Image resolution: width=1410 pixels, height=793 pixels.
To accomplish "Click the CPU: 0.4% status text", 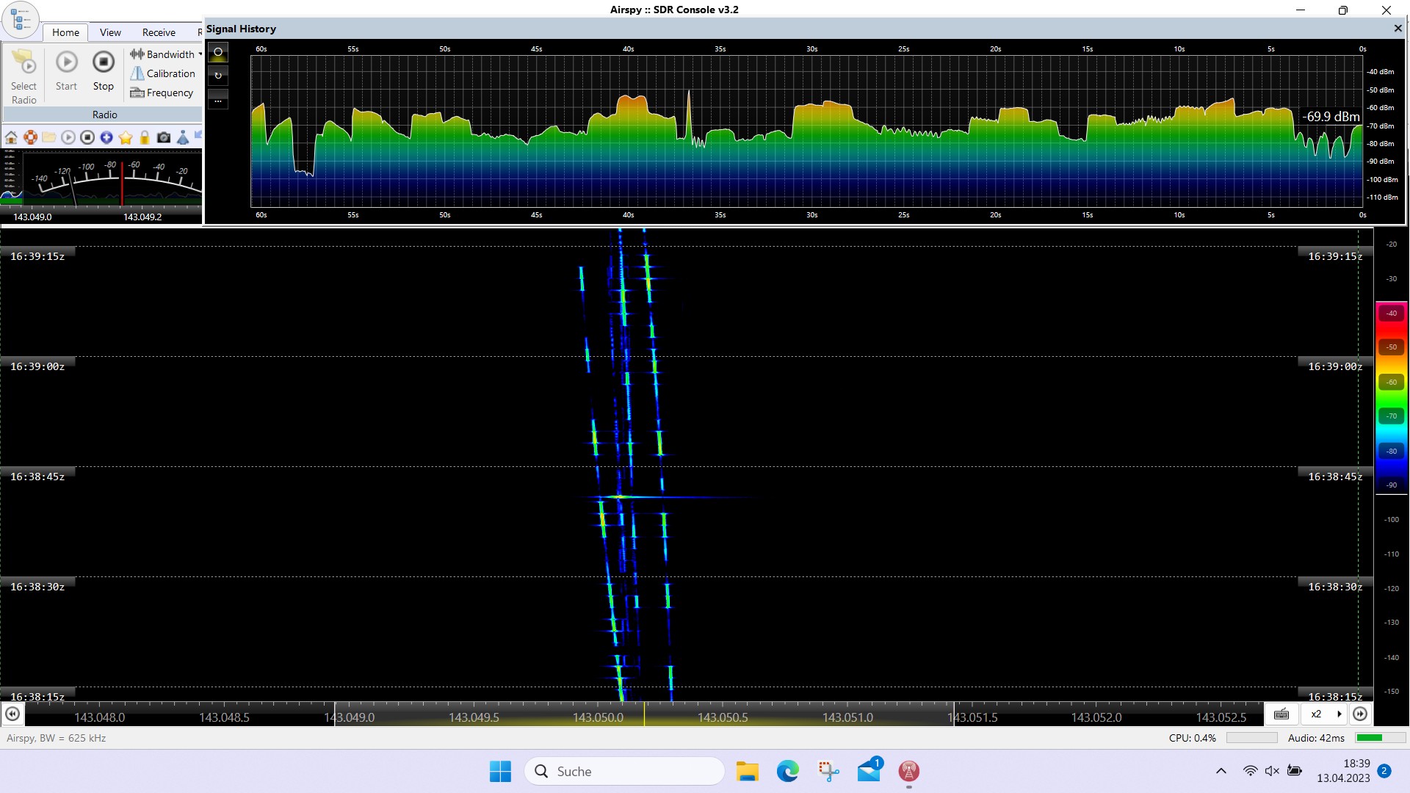I will 1192,738.
